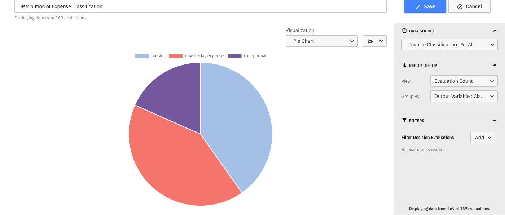
Task: Toggle budget legend item visibility
Action: 150,56
